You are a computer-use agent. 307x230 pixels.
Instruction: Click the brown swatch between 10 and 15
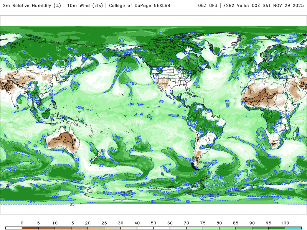point(63,228)
